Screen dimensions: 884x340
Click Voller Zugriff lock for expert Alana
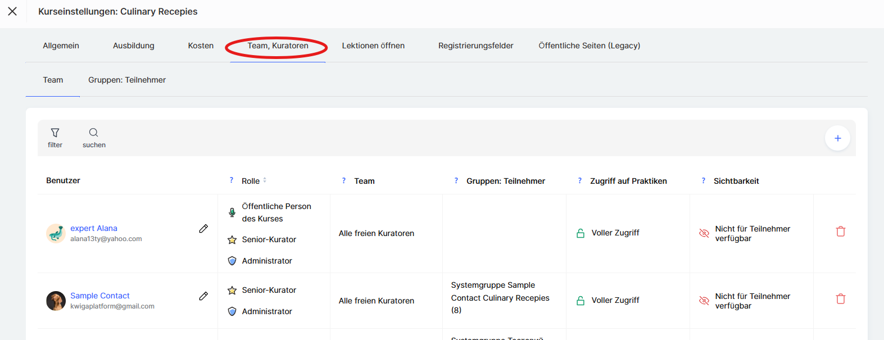point(581,233)
